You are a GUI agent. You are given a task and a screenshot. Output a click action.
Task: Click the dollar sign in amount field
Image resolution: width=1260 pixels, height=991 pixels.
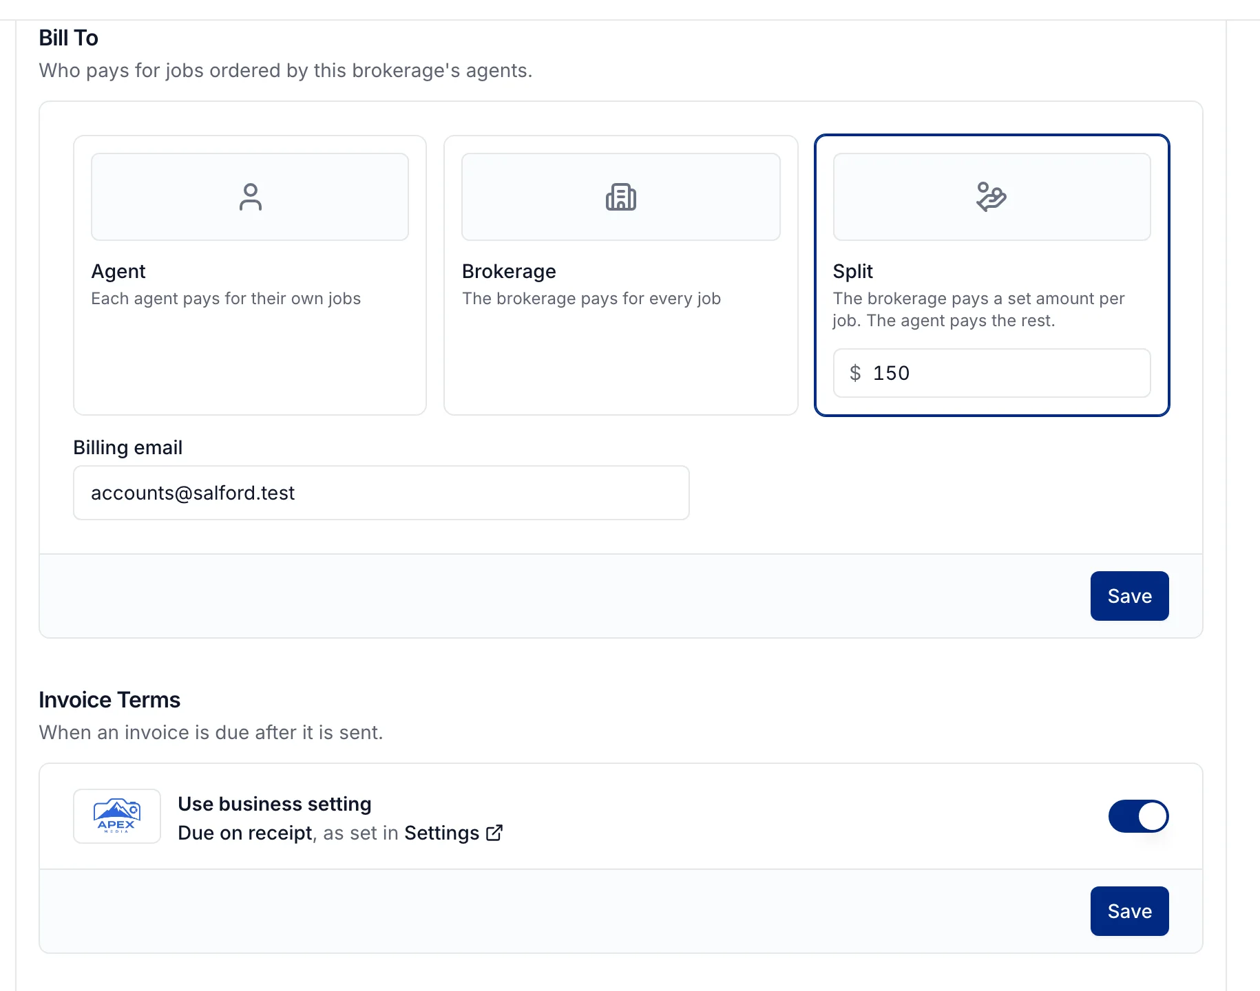(855, 373)
